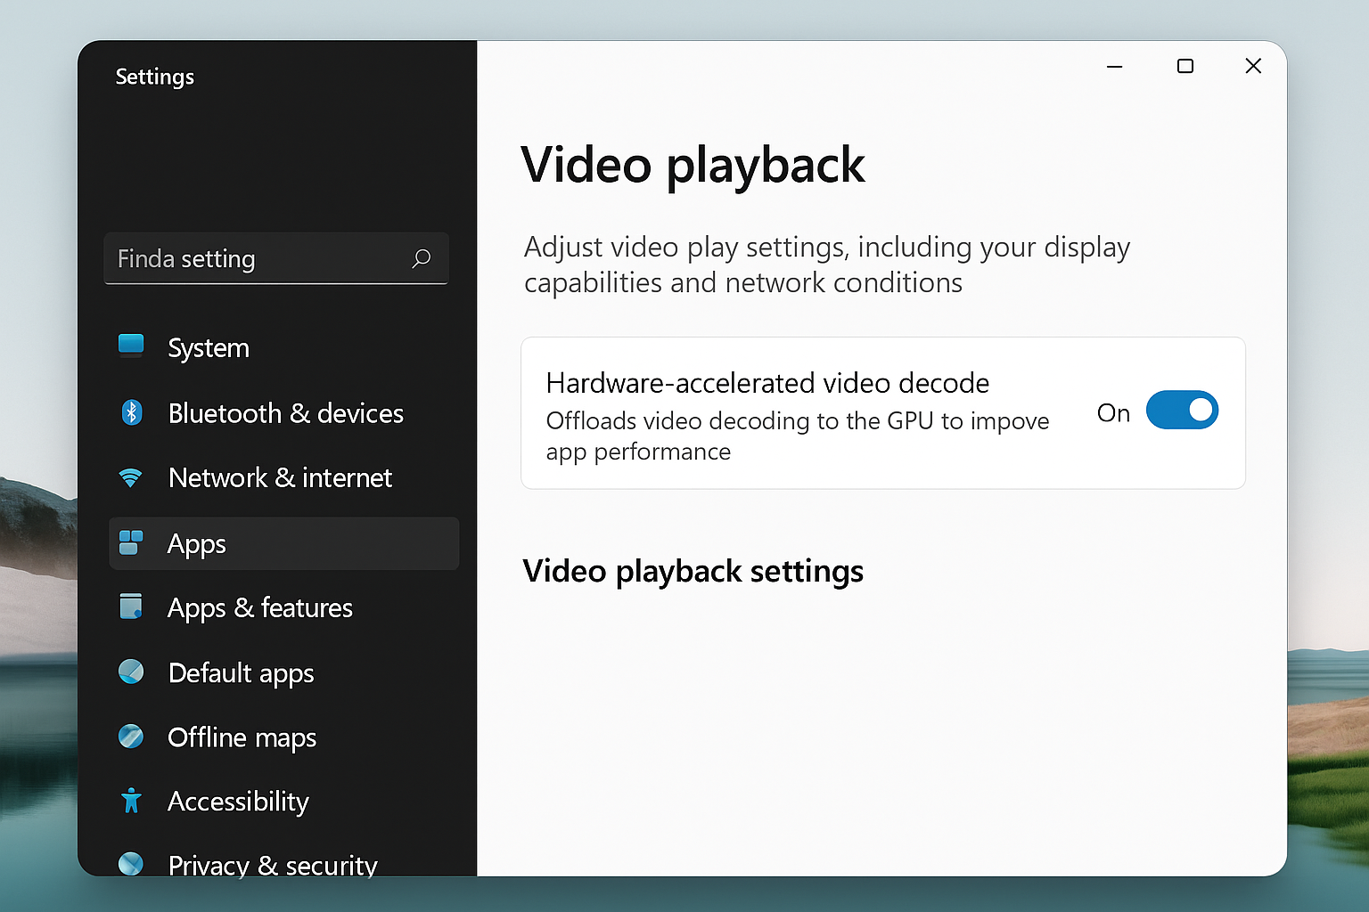Open the Privacy & security icon

(131, 863)
